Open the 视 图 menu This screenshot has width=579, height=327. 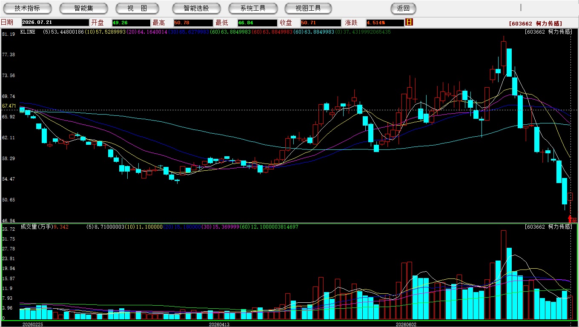(137, 8)
